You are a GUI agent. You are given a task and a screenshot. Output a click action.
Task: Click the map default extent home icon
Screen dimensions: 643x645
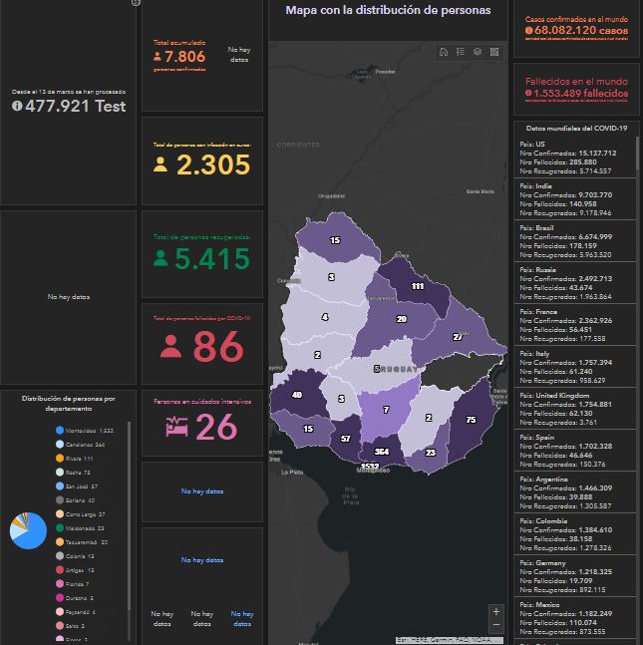click(x=443, y=52)
